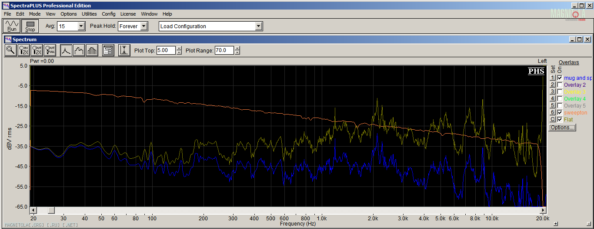Image resolution: width=594 pixels, height=229 pixels.
Task: Click the 'Overlays' heading
Action: tap(569, 62)
